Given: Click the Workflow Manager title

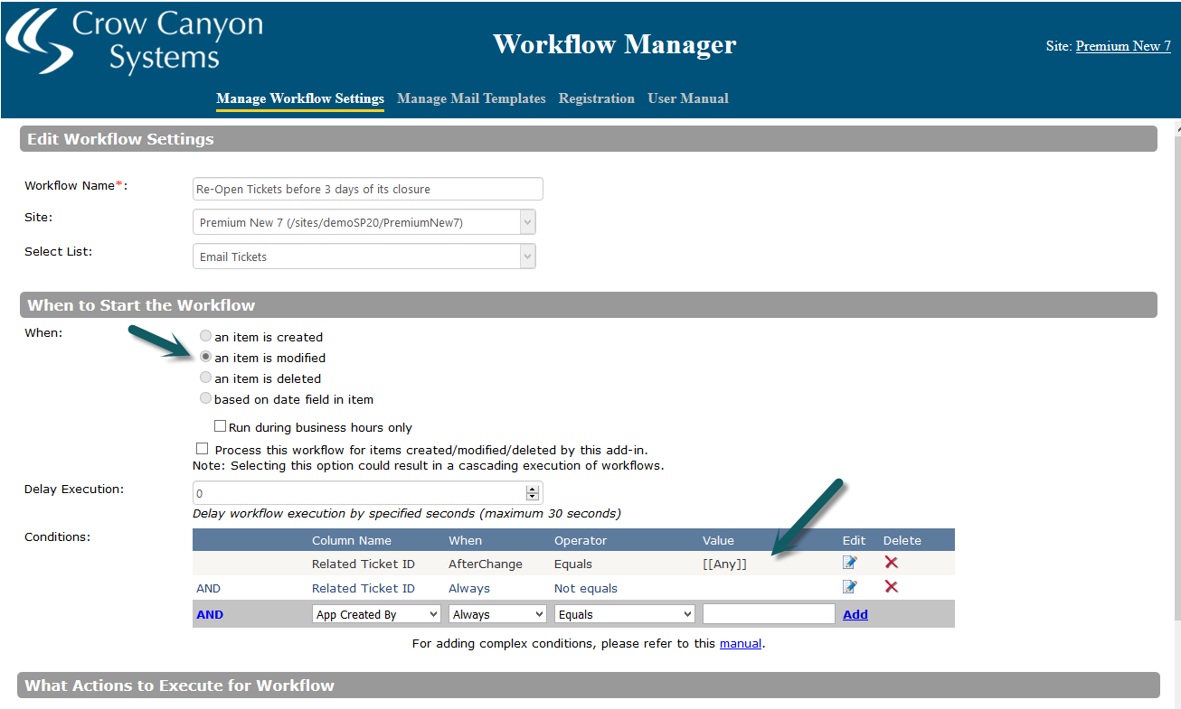Looking at the screenshot, I should (x=615, y=43).
